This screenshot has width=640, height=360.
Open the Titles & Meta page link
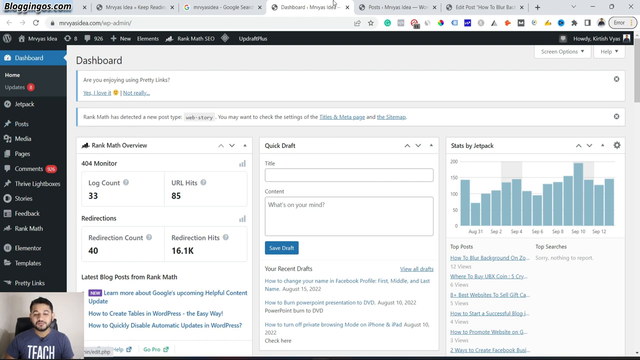[342, 117]
